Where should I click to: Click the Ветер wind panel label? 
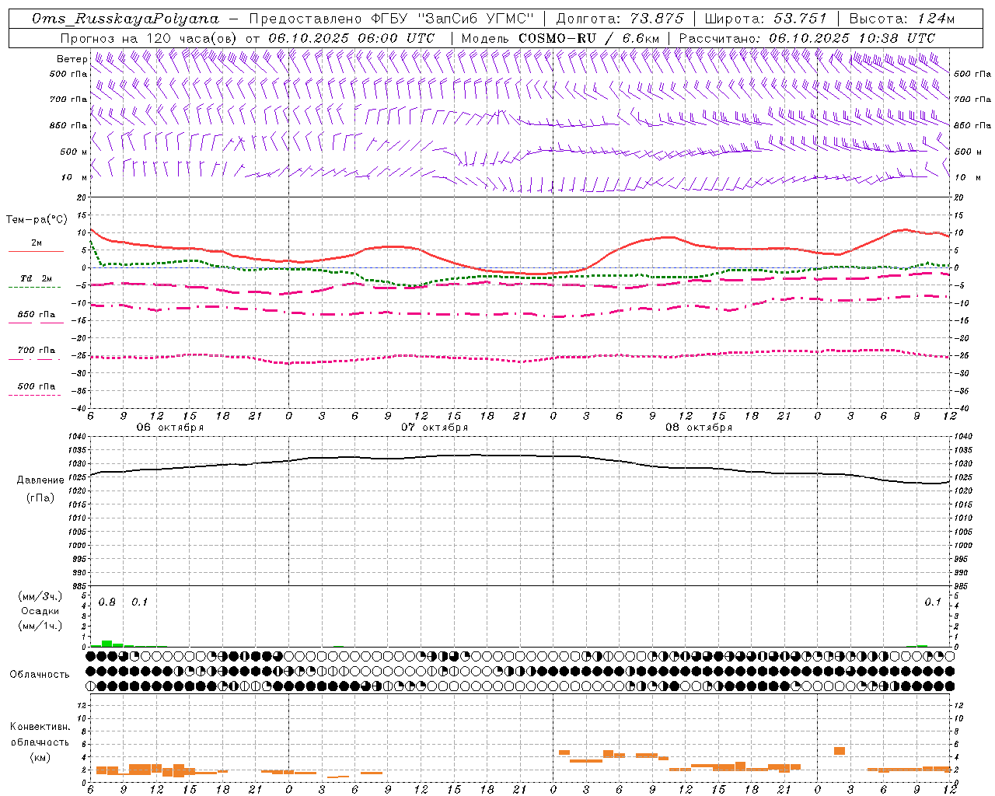click(72, 59)
